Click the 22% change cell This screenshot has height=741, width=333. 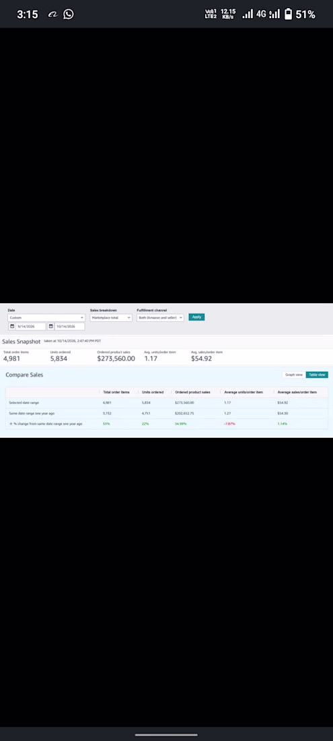pyautogui.click(x=145, y=424)
